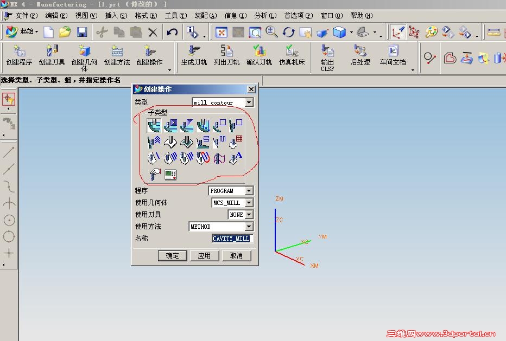506x341 pixels.
Task: Click the selection filter icon in left sidebar
Action: point(9,99)
